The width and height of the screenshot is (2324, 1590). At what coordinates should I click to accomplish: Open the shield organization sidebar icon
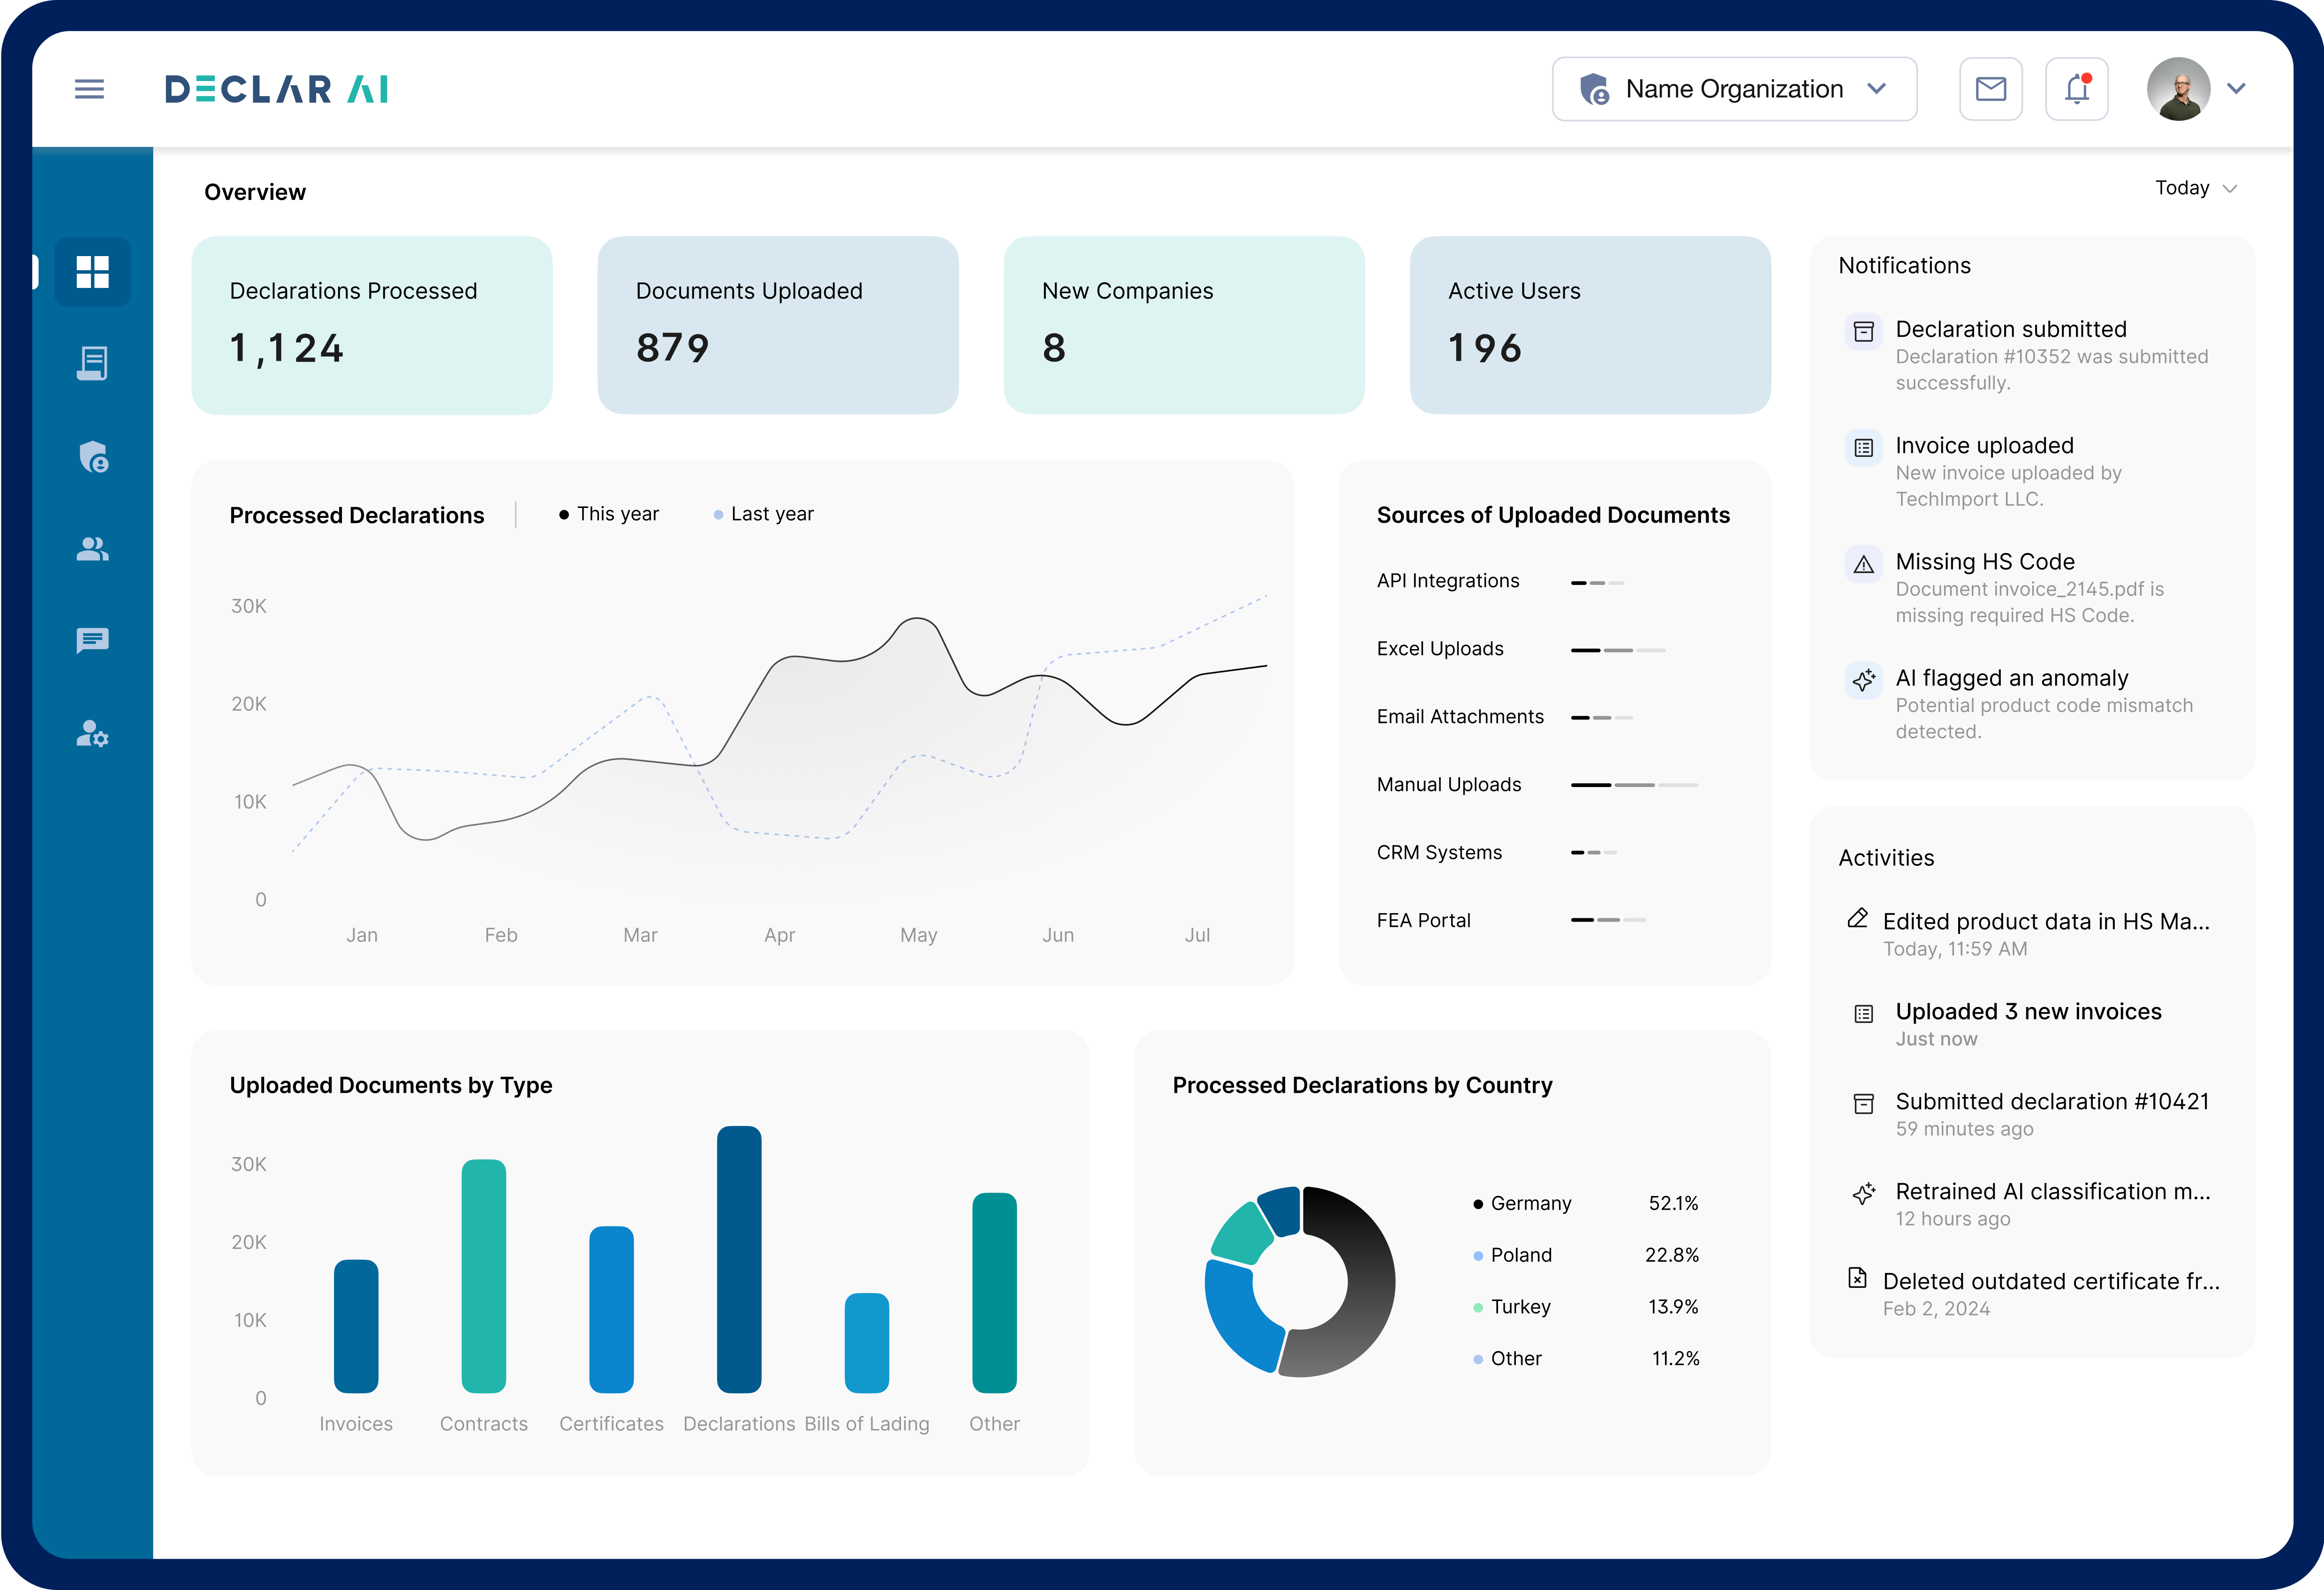(93, 456)
